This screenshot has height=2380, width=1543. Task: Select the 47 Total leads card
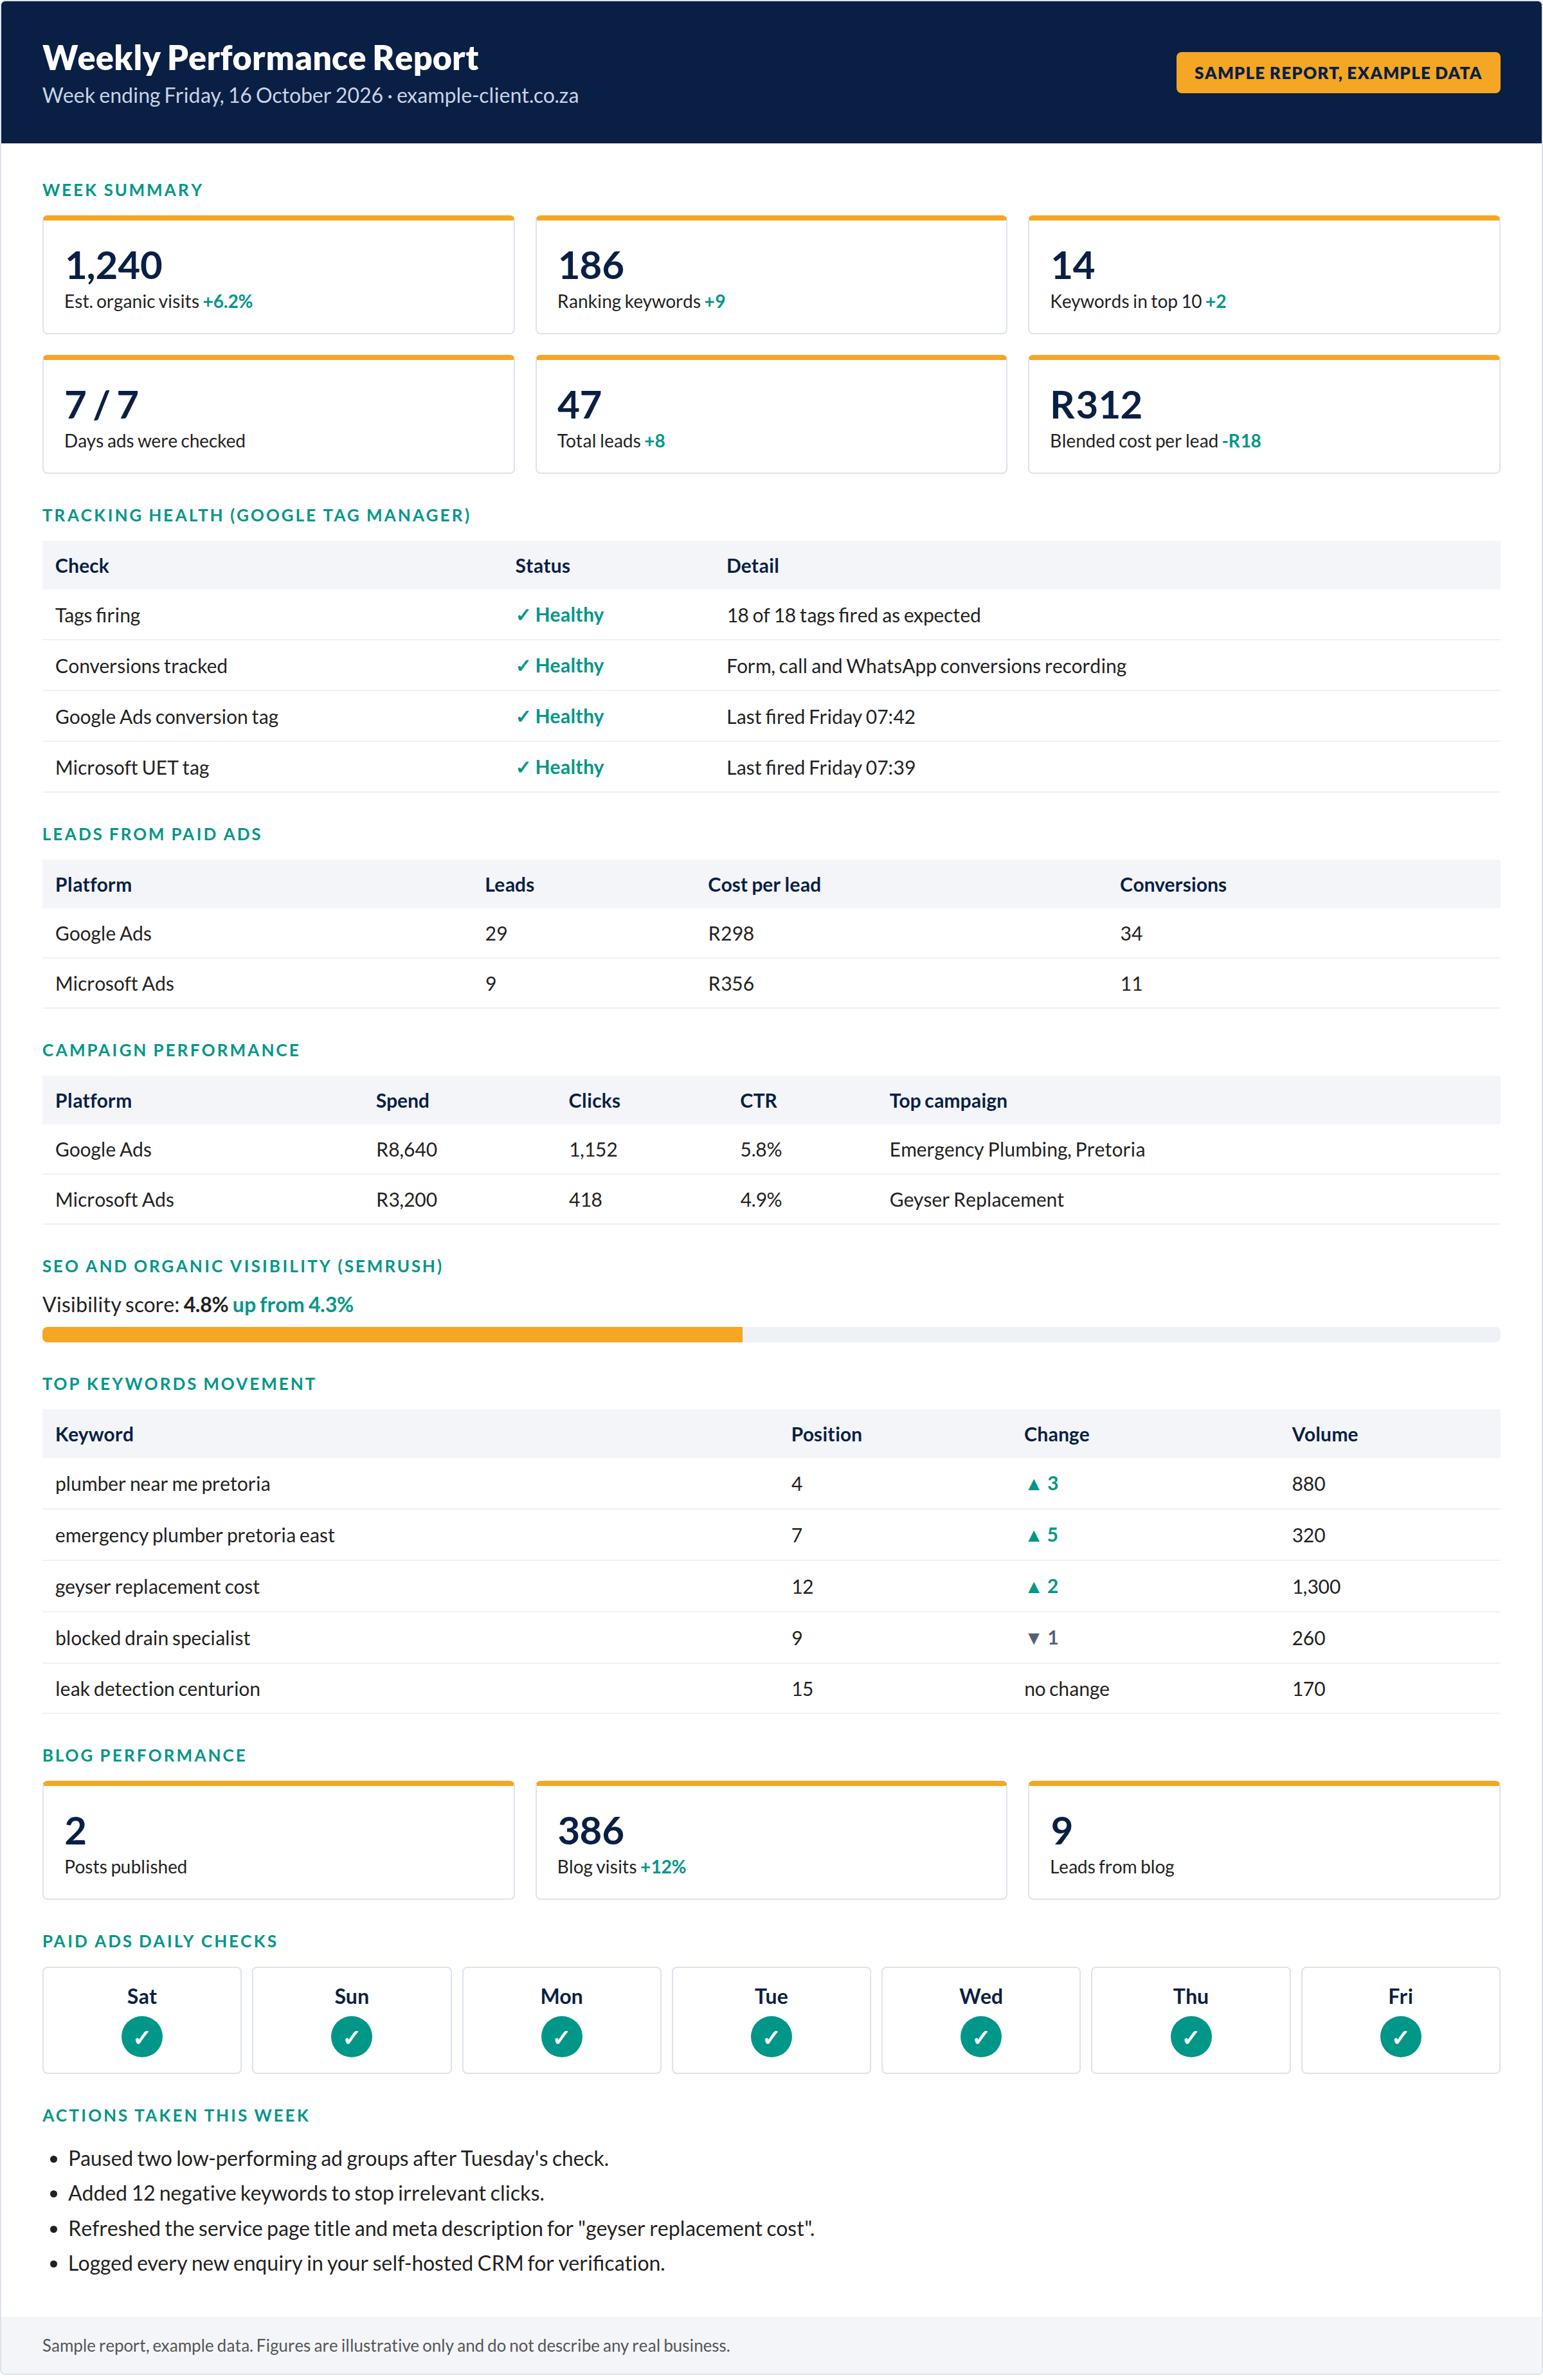(771, 414)
